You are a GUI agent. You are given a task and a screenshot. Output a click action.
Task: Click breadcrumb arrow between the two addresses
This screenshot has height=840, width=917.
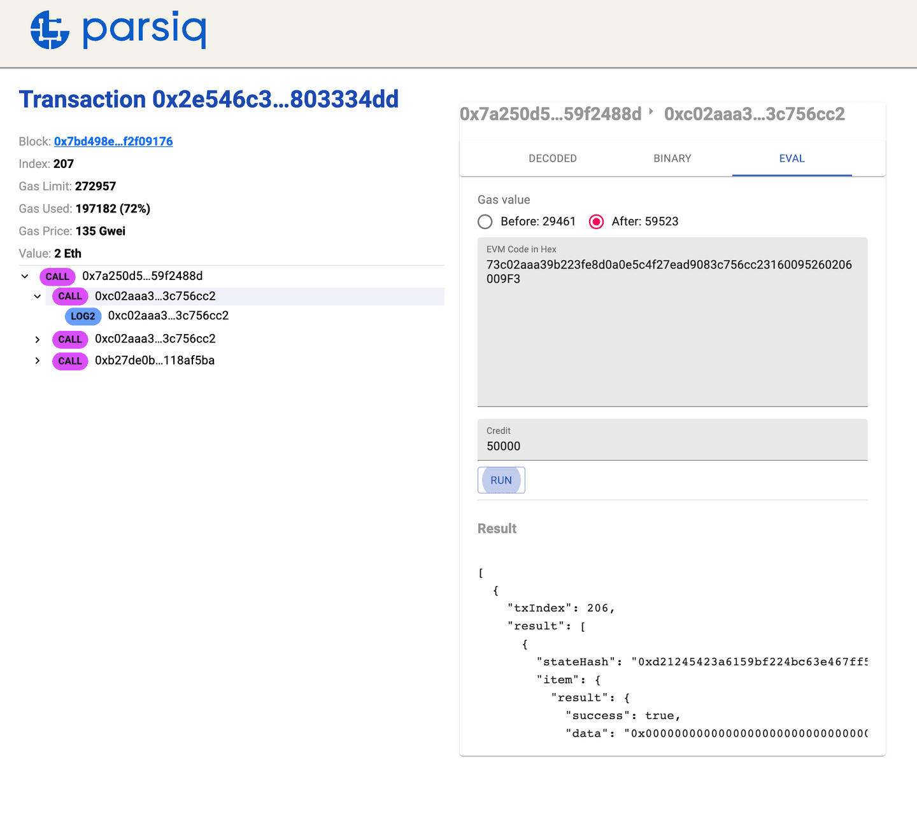coord(651,111)
